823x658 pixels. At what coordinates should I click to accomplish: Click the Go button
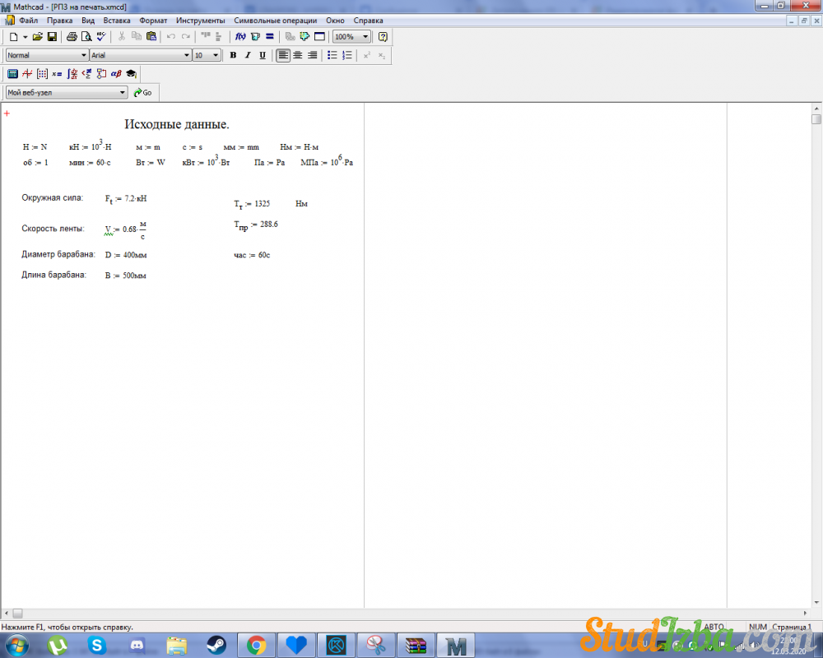[143, 93]
